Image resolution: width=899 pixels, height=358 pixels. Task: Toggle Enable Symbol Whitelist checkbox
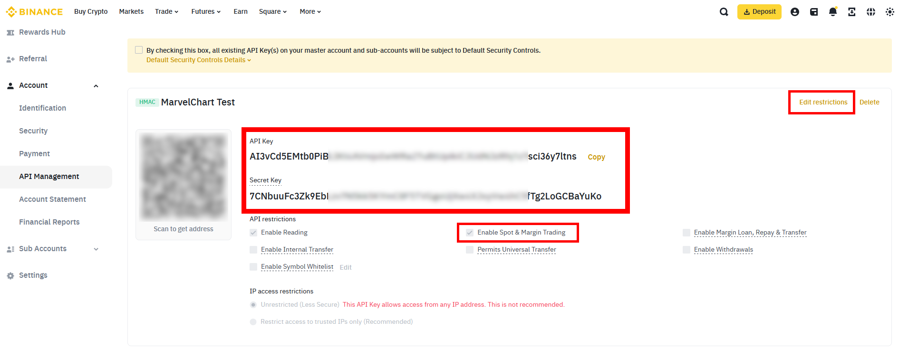253,267
